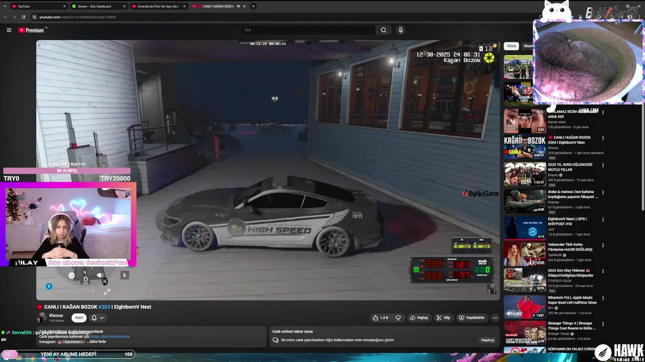
Task: Open the 2025 YIL SONU EĞLENCESİ thumbnail
Action: [x=525, y=174]
